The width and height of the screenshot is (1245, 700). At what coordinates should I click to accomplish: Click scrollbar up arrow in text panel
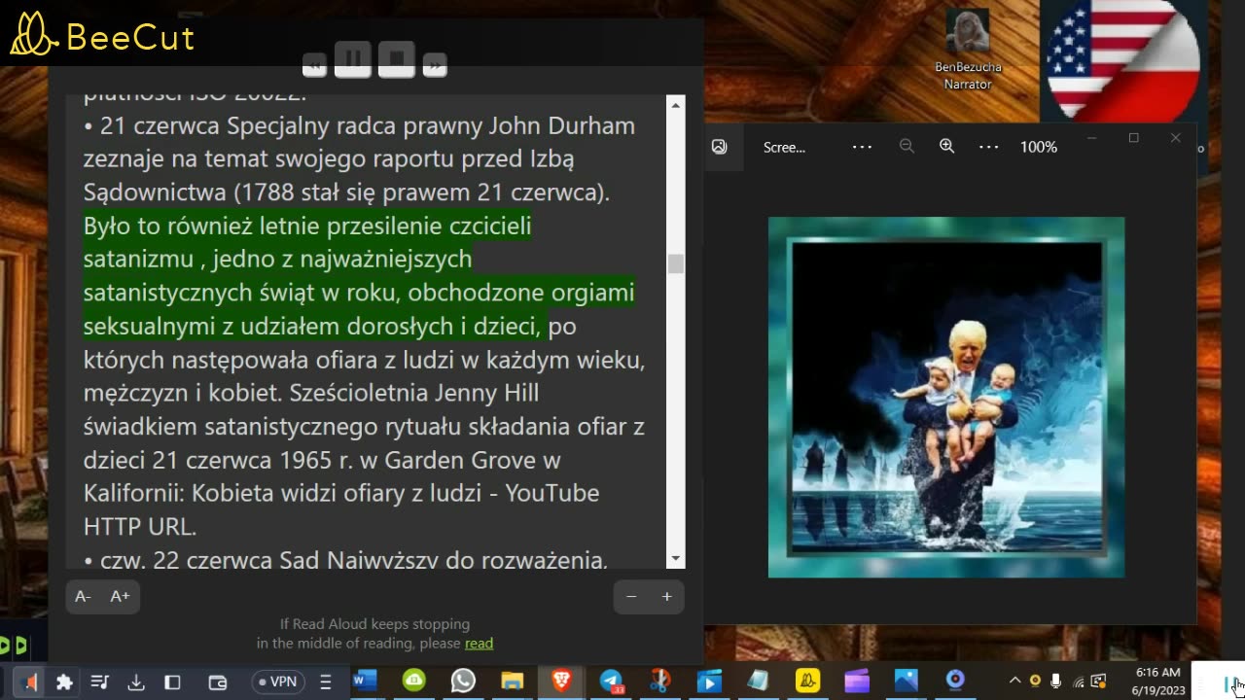676,104
